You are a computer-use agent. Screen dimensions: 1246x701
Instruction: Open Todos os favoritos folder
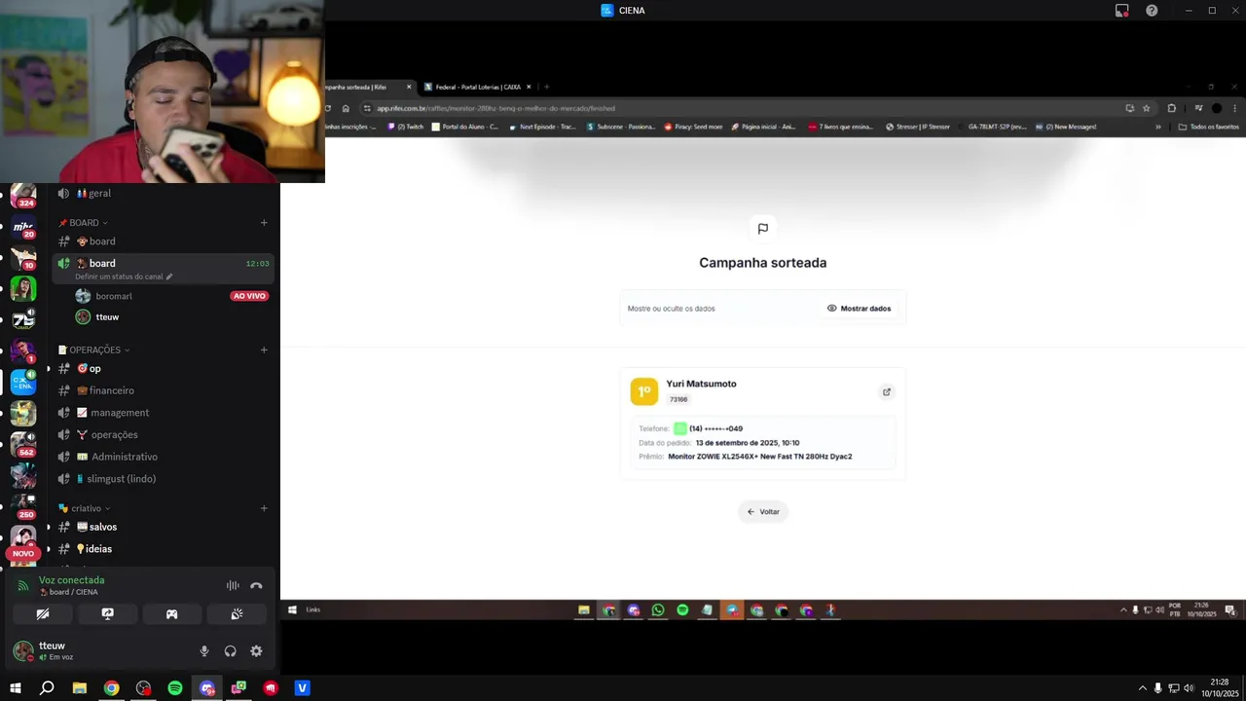(1208, 127)
